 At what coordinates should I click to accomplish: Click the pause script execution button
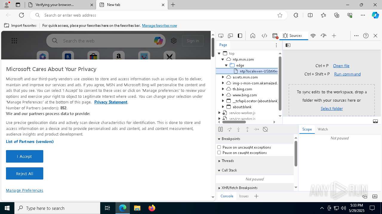[221, 129]
